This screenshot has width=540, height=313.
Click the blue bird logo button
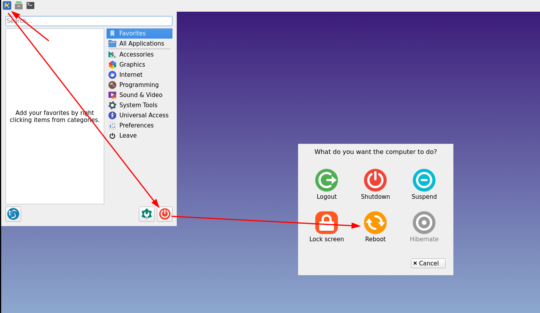click(x=13, y=214)
